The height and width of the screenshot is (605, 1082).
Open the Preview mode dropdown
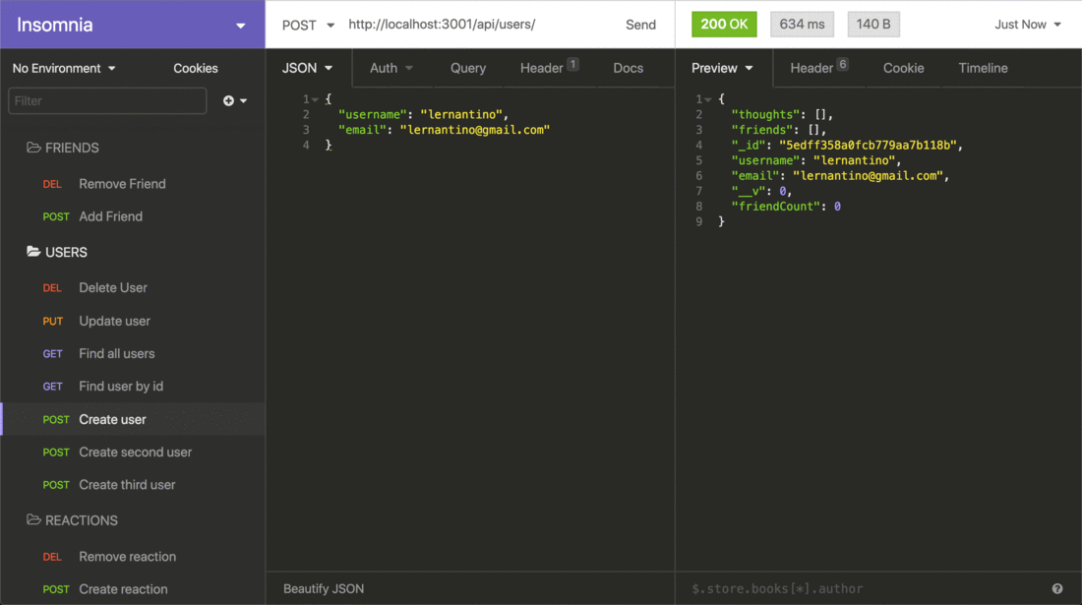click(x=722, y=68)
